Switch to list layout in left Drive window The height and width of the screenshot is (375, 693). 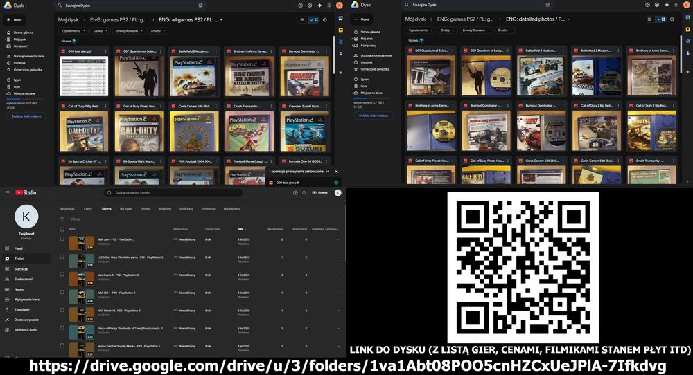[x=302, y=20]
